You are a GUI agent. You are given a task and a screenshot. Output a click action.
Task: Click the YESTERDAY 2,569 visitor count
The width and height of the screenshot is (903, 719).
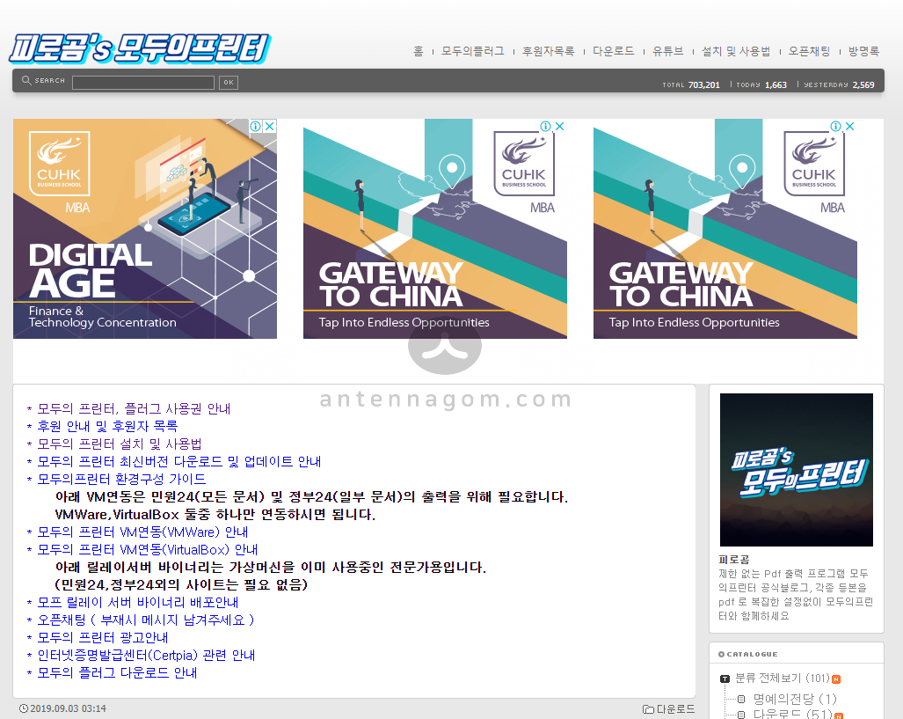tap(839, 84)
